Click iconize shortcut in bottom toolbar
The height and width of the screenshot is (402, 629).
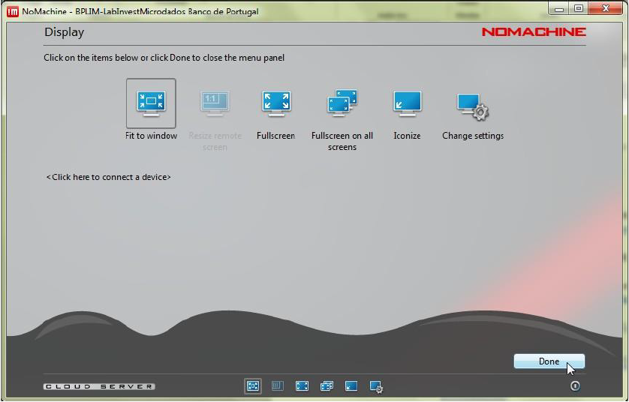pyautogui.click(x=351, y=386)
